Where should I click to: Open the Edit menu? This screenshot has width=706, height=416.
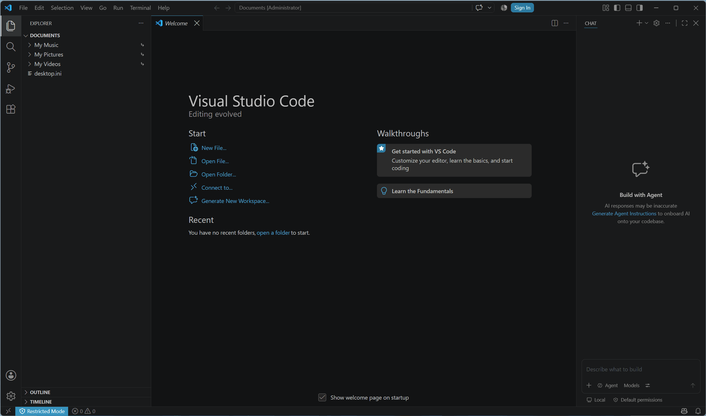[x=39, y=8]
